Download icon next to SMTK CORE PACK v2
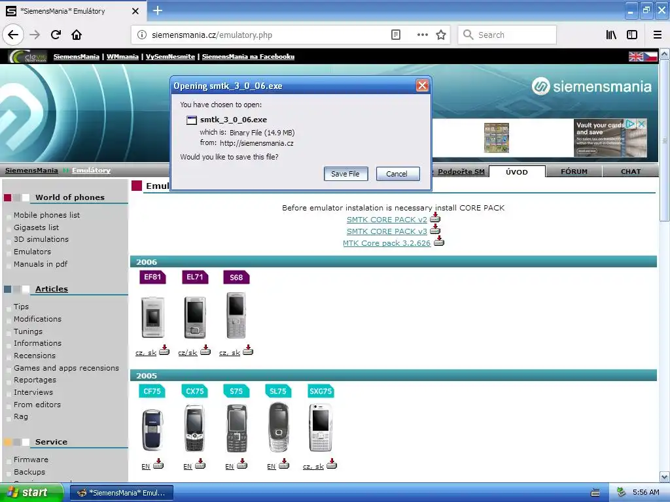This screenshot has height=502, width=670. (435, 218)
